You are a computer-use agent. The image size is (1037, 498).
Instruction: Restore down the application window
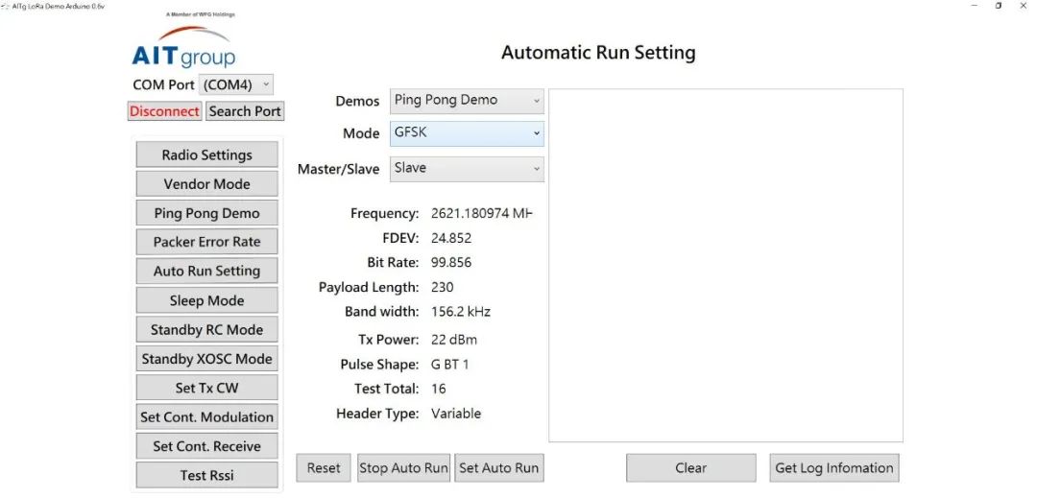998,6
